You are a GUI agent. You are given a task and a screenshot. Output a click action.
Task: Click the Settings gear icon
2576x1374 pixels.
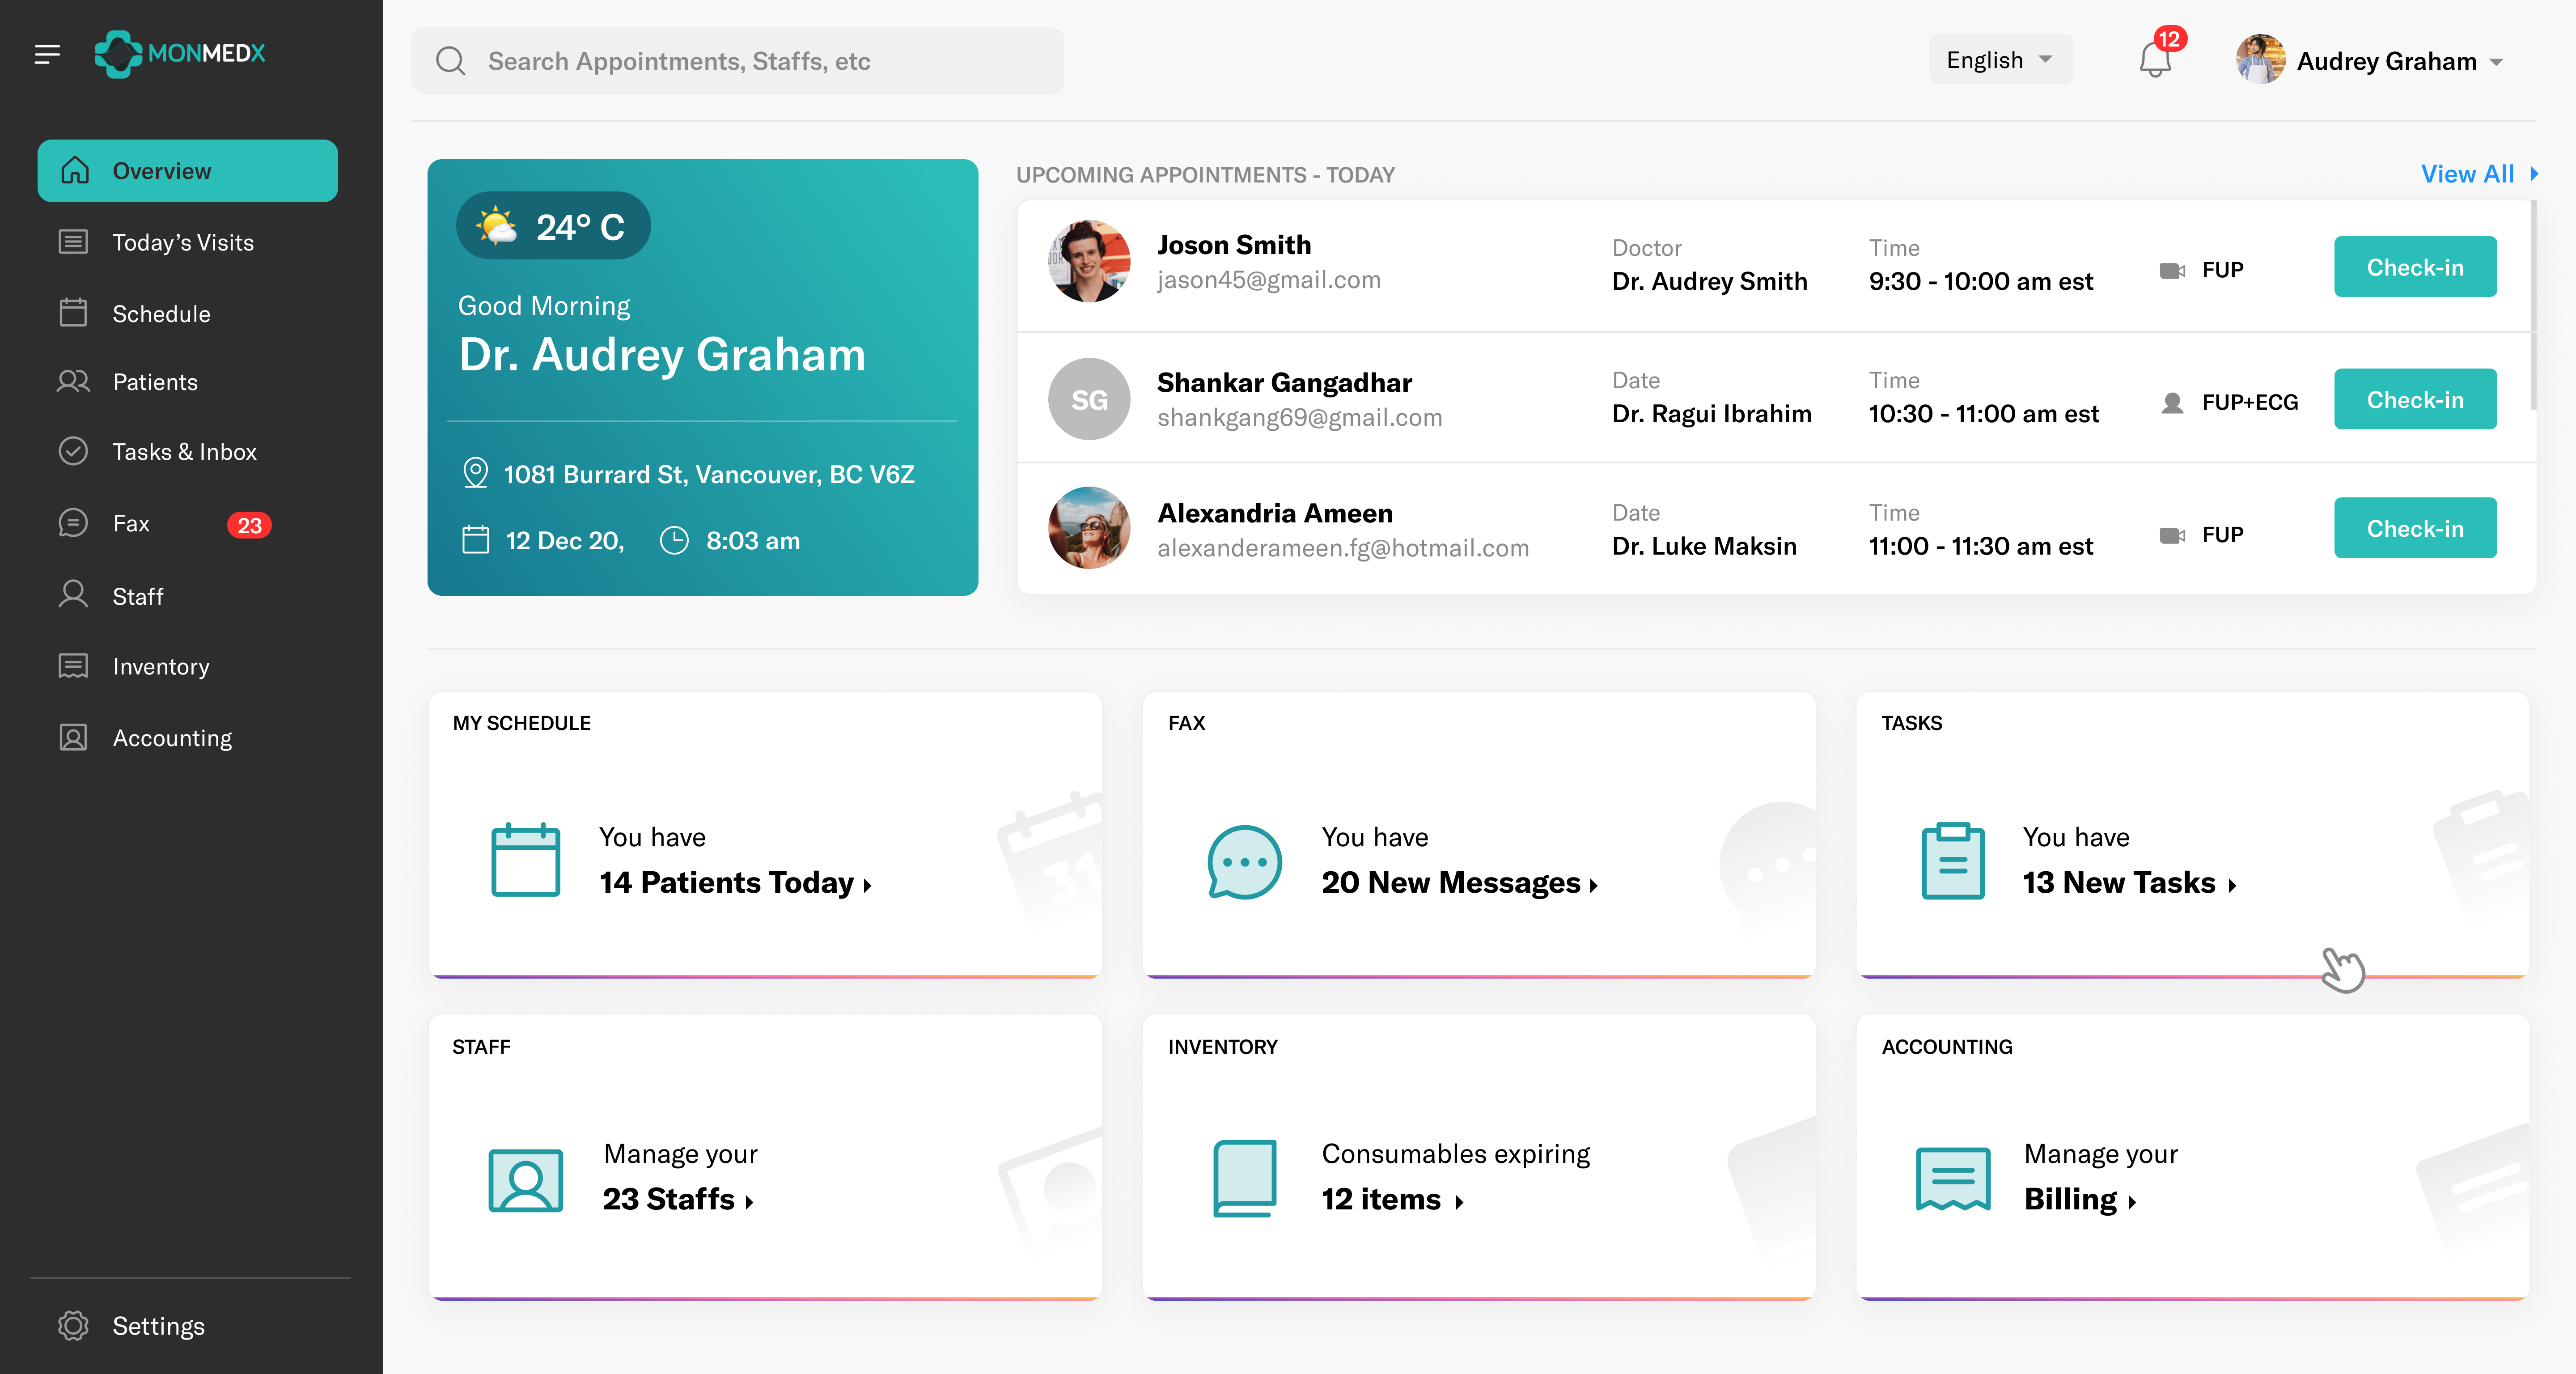tap(73, 1326)
